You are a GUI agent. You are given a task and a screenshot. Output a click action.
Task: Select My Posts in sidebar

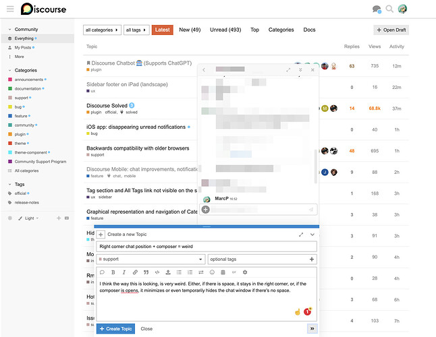click(x=23, y=47)
